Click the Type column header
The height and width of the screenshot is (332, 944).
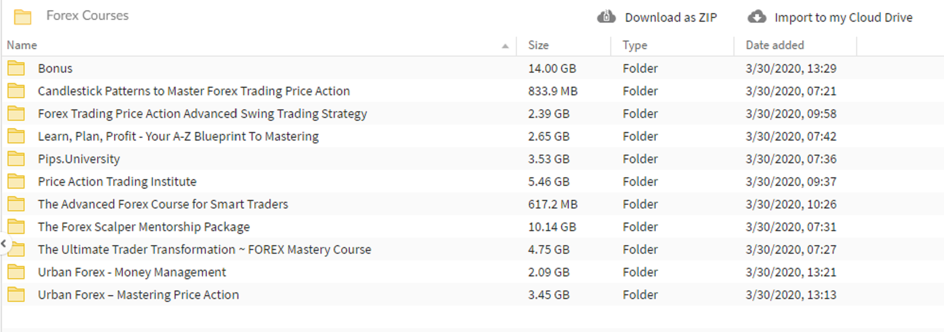click(x=633, y=45)
